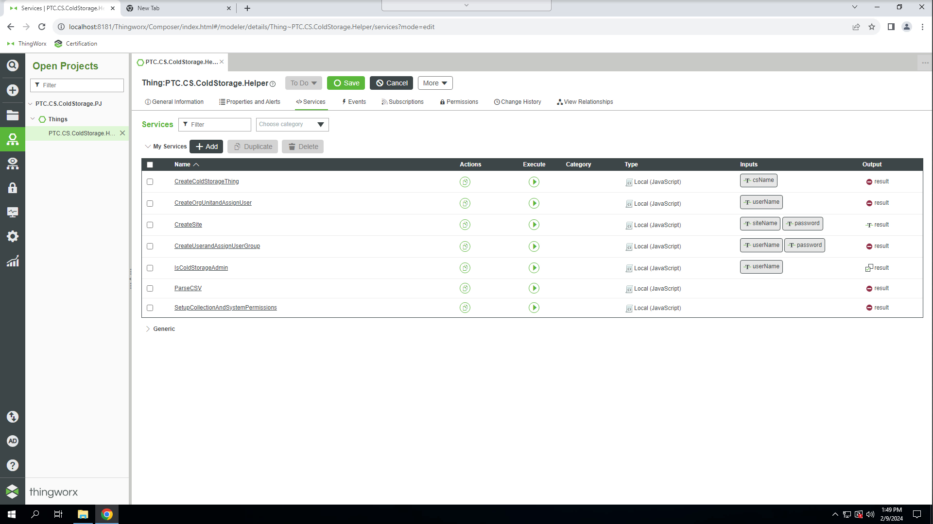The image size is (933, 524).
Task: Click the Cancel button
Action: click(391, 83)
